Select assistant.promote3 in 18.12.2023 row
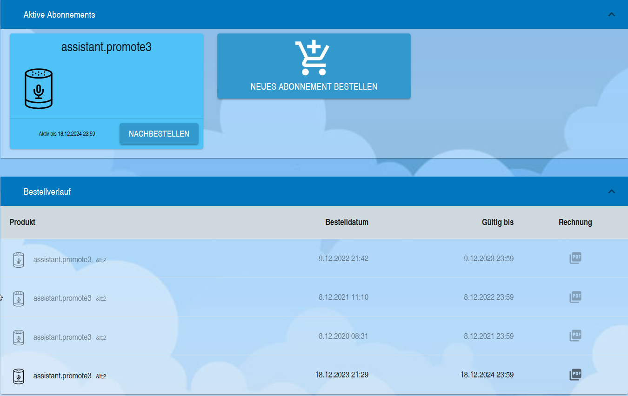 (62, 376)
